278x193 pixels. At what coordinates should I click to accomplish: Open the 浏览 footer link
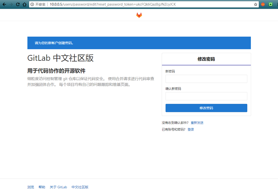31,187
